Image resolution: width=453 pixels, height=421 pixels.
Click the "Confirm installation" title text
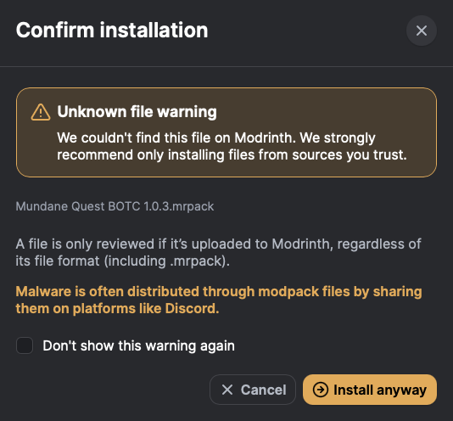112,30
